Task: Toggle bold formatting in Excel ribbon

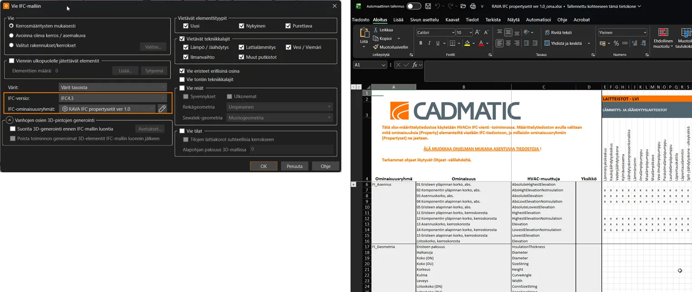Action: point(420,43)
